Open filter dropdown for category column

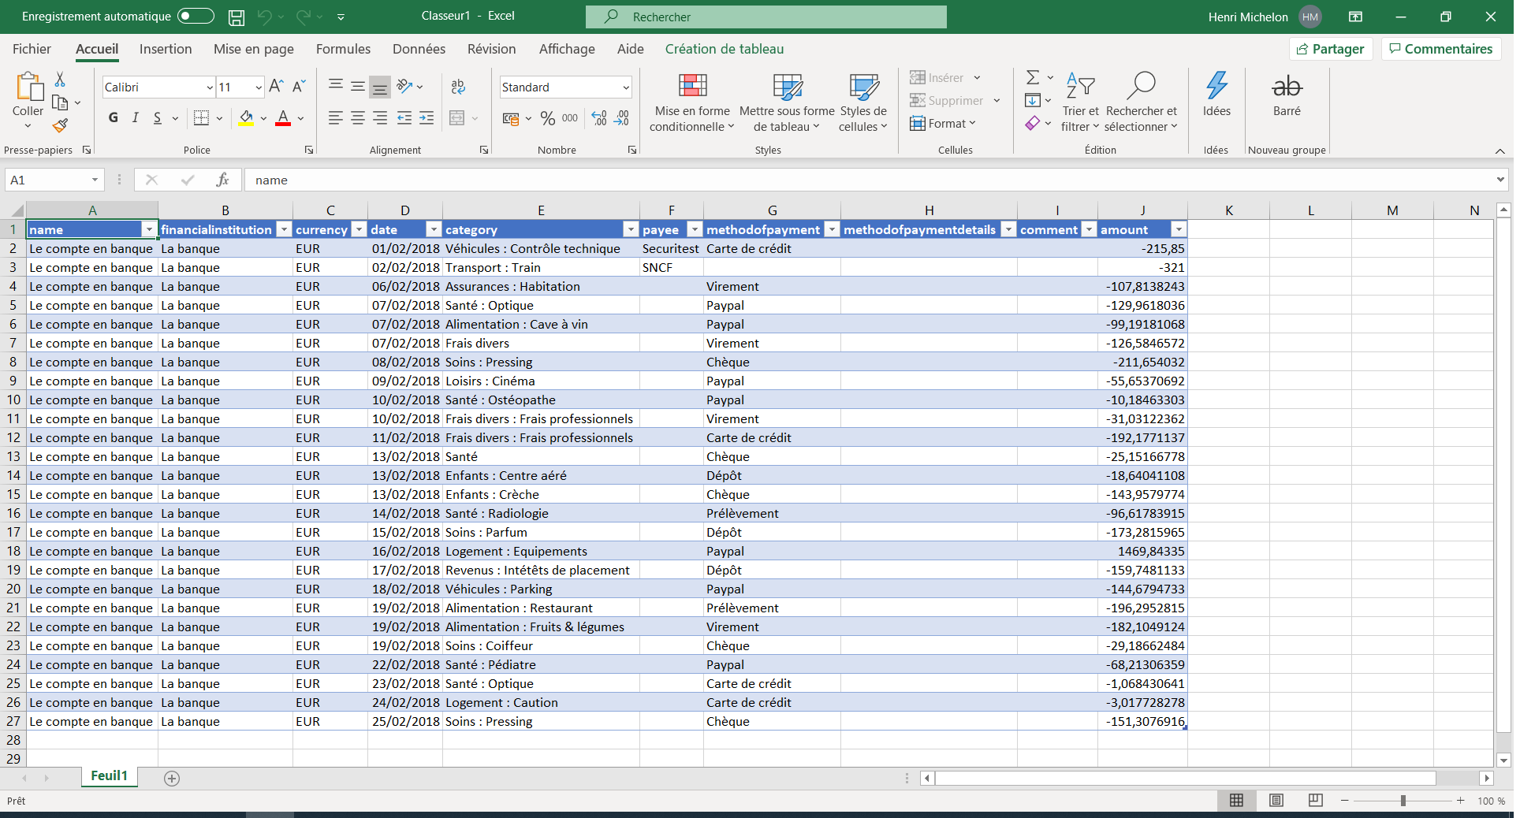[630, 229]
